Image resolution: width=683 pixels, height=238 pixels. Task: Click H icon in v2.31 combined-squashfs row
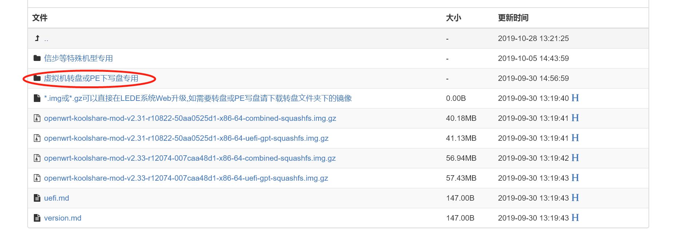575,118
